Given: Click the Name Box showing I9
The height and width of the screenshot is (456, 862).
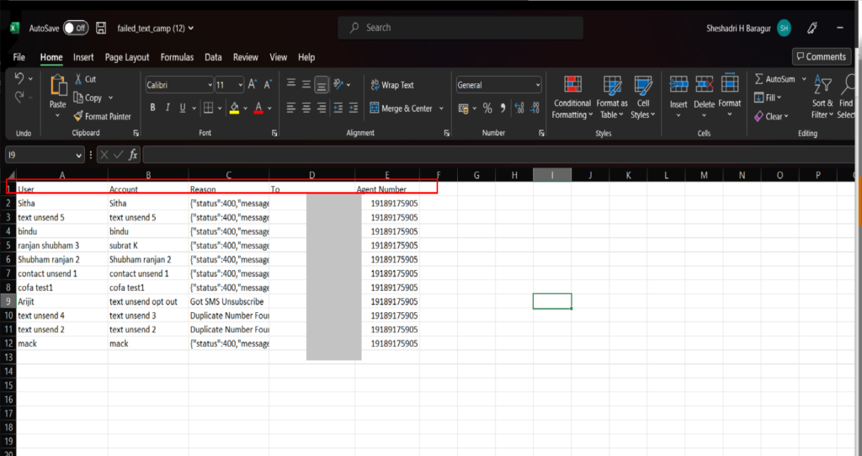Looking at the screenshot, I should tap(45, 155).
